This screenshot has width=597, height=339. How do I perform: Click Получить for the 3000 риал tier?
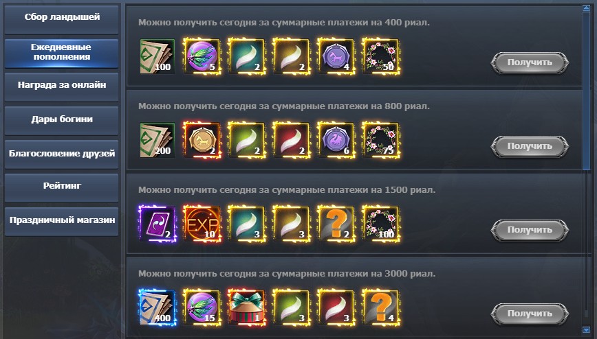(530, 314)
